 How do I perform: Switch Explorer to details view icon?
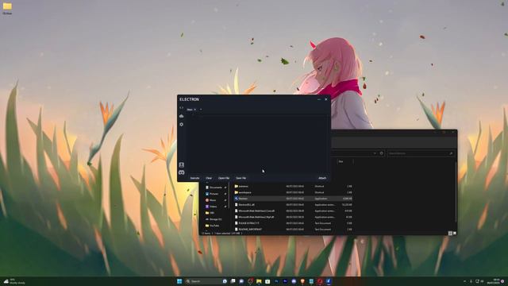tap(450, 233)
